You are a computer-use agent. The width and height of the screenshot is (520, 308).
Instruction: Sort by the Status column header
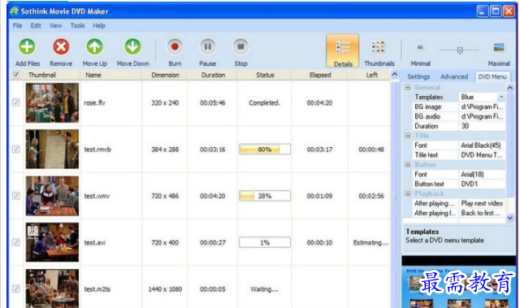coord(265,75)
